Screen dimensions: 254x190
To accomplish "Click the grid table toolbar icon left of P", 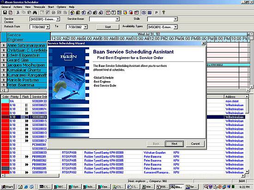I will (150, 12).
